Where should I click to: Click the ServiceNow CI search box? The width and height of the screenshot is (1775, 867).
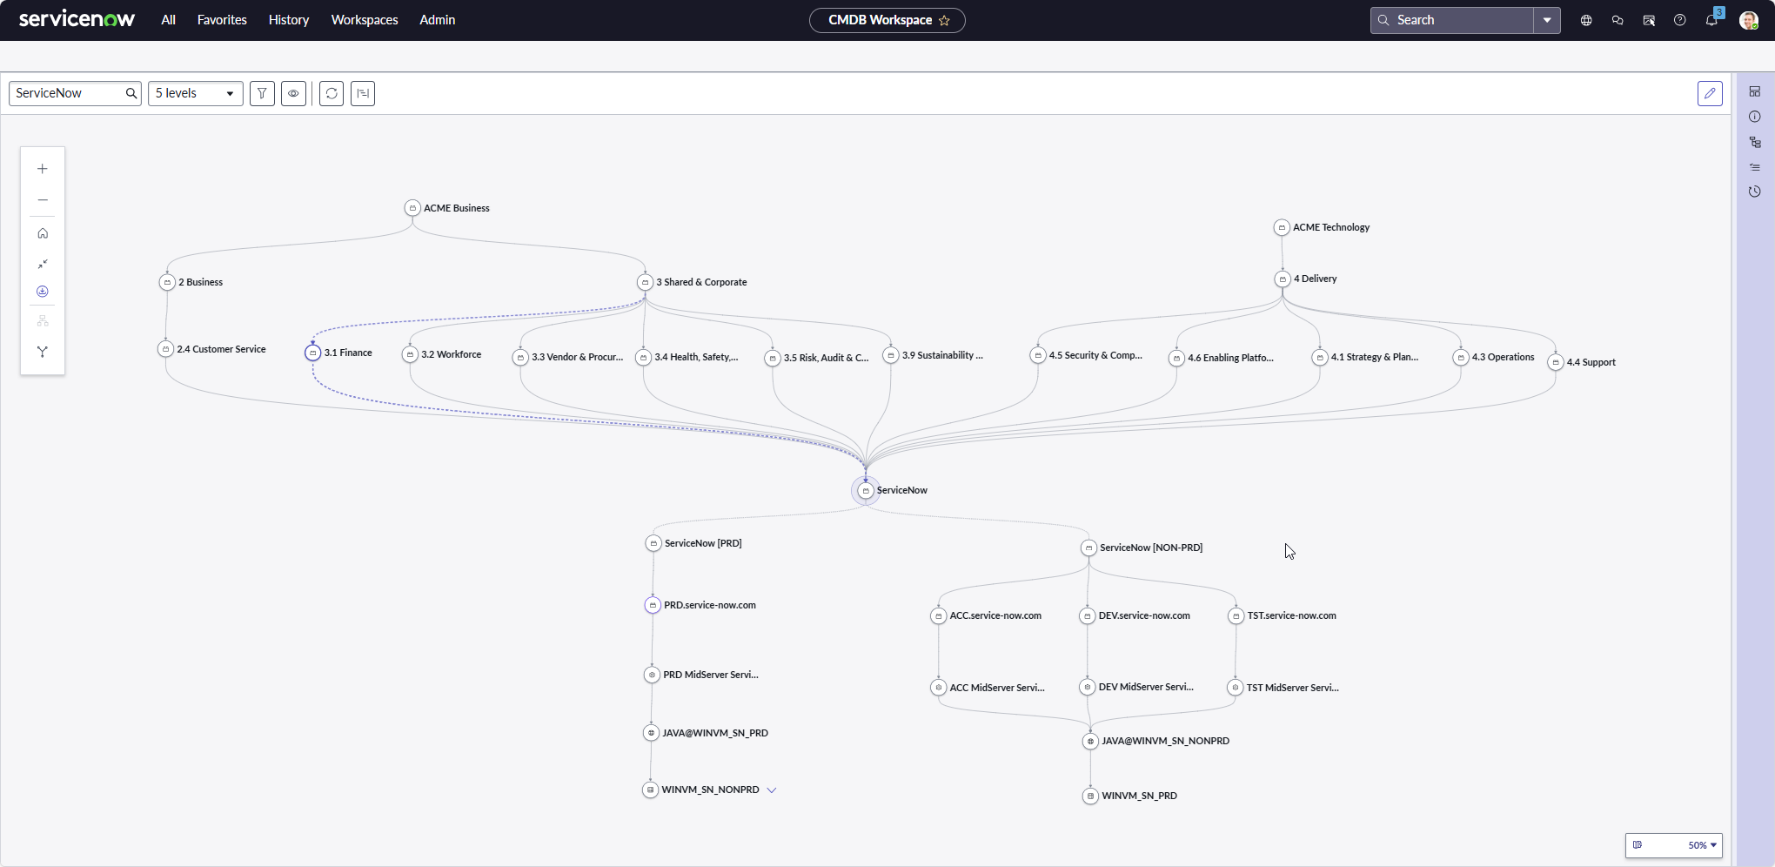pyautogui.click(x=75, y=93)
